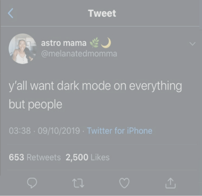This screenshot has height=196, width=202.
Task: Click the Tweet header title
Action: (x=102, y=13)
